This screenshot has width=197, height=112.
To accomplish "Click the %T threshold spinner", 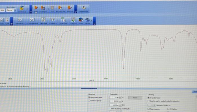I will point(120,97).
